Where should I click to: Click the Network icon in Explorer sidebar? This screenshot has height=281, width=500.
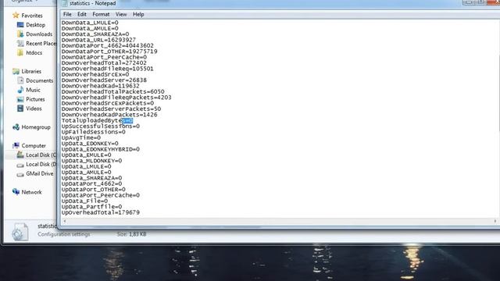16,192
